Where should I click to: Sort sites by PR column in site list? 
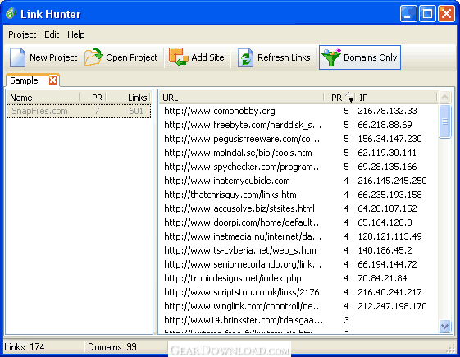(93, 98)
